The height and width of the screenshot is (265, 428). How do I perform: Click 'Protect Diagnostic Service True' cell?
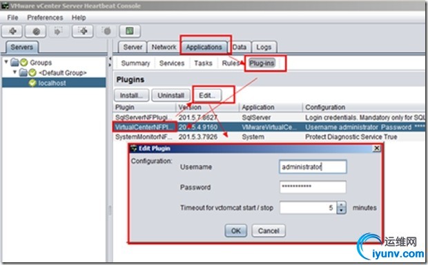pos(351,137)
